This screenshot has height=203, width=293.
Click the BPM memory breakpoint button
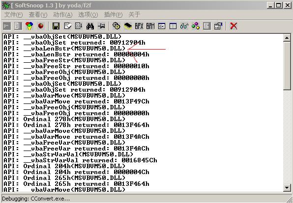point(150,26)
